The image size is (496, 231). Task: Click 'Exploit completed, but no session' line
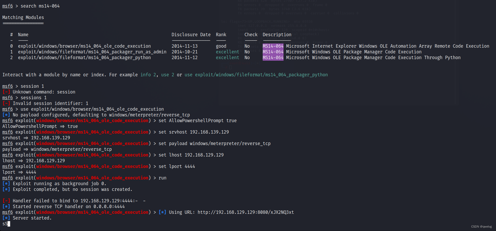coord(67,189)
